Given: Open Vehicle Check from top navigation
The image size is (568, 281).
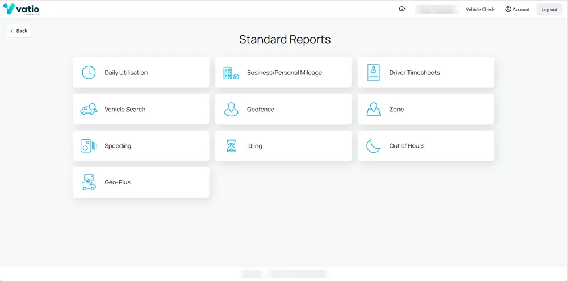Looking at the screenshot, I should click(x=480, y=10).
